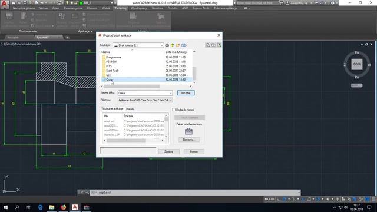Select the 'RITS' folder row
The width and height of the screenshot is (377, 212).
(147, 66)
